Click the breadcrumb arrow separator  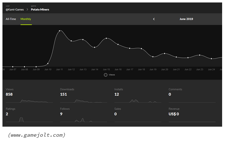point(27,9)
